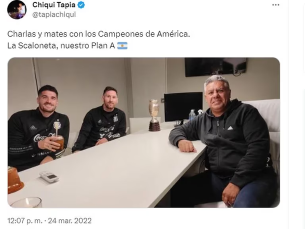The height and width of the screenshot is (229, 305).
Task: Click the black desktop monitor in photo
Action: [183, 106]
